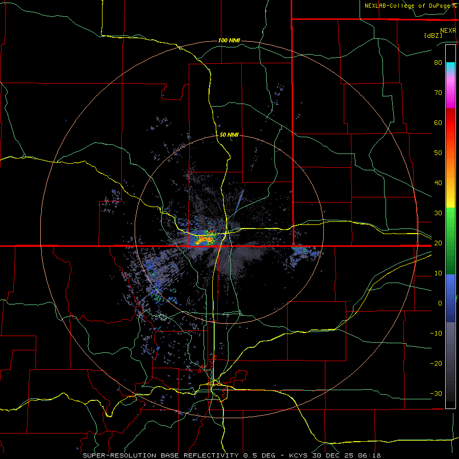The height and width of the screenshot is (459, 459).
Task: Click the 0 value on the dBZ scale
Action: pyautogui.click(x=440, y=303)
